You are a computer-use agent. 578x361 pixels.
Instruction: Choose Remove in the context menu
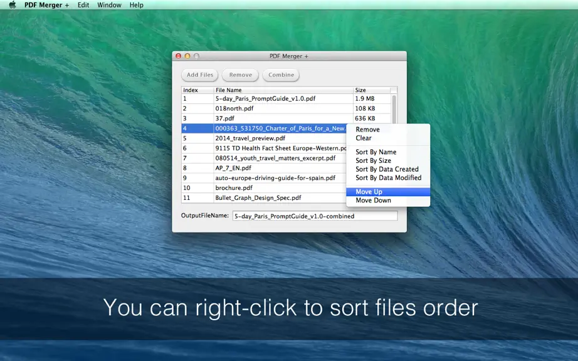[388, 129]
